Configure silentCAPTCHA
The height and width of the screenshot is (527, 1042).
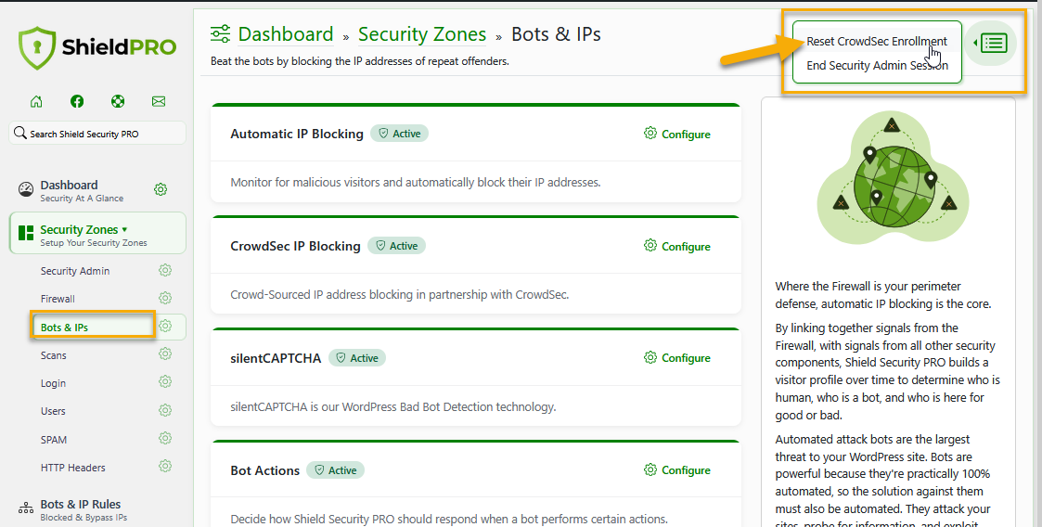[677, 357]
